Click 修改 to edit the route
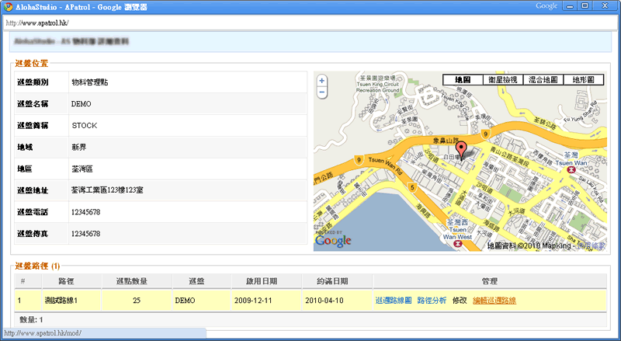 coord(460,301)
